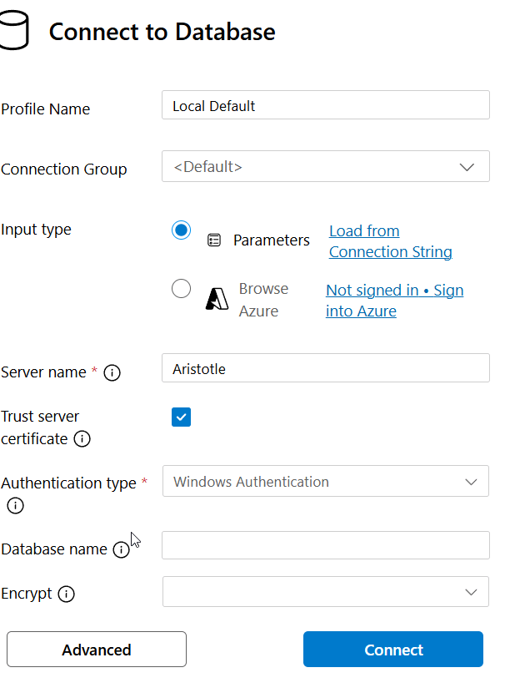This screenshot has height=698, width=505.
Task: Click the Azure logo icon
Action: (x=217, y=298)
